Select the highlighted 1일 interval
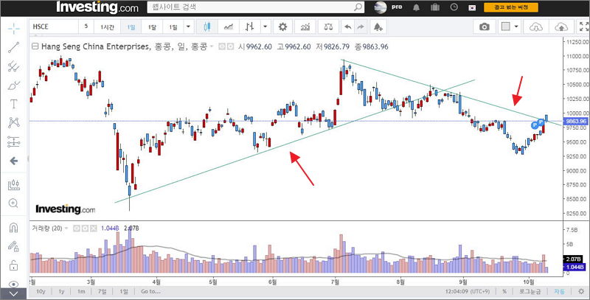590x300 pixels. 131,27
